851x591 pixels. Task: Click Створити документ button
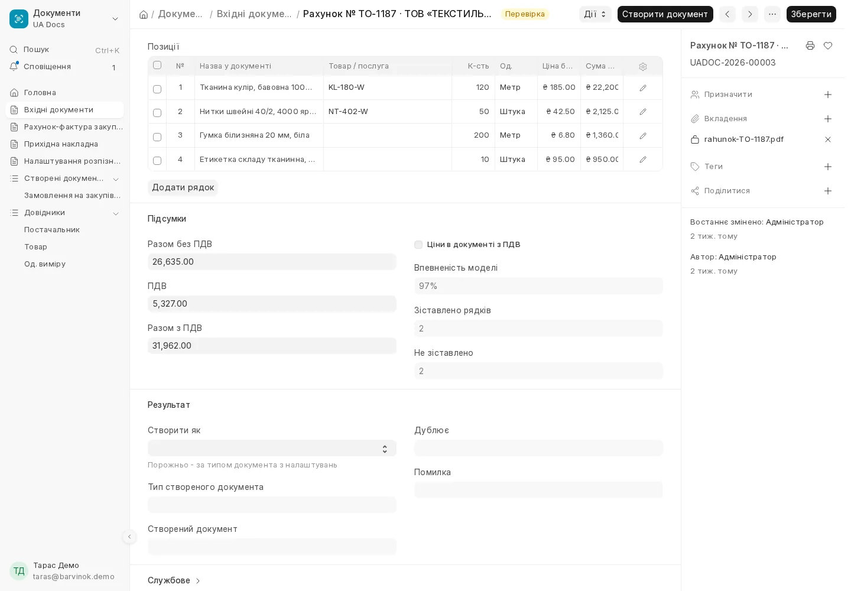[665, 14]
